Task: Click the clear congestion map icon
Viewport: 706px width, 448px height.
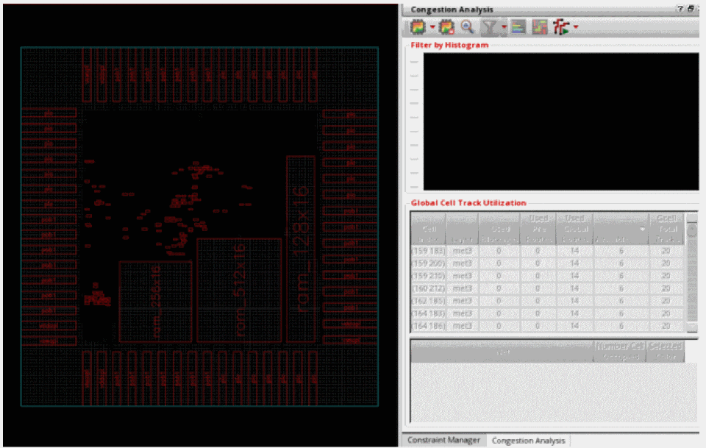Action: (x=446, y=28)
